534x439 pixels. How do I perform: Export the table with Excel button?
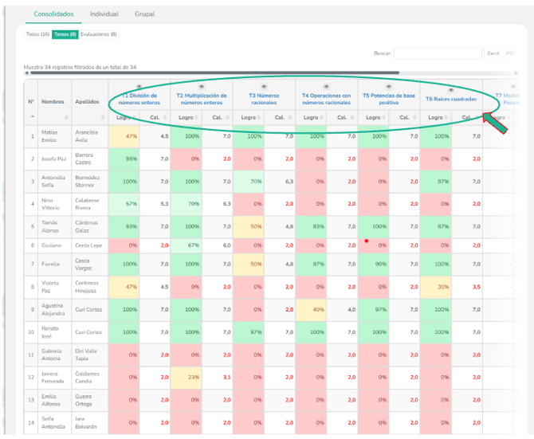493,53
